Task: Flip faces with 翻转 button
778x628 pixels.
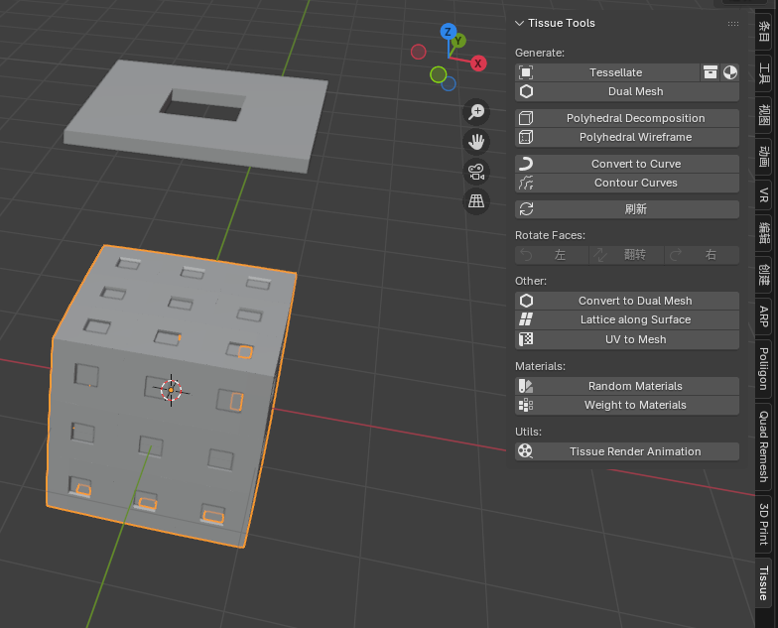Action: tap(627, 255)
